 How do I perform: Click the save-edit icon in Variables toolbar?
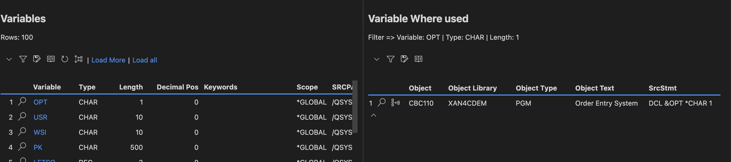coord(36,59)
